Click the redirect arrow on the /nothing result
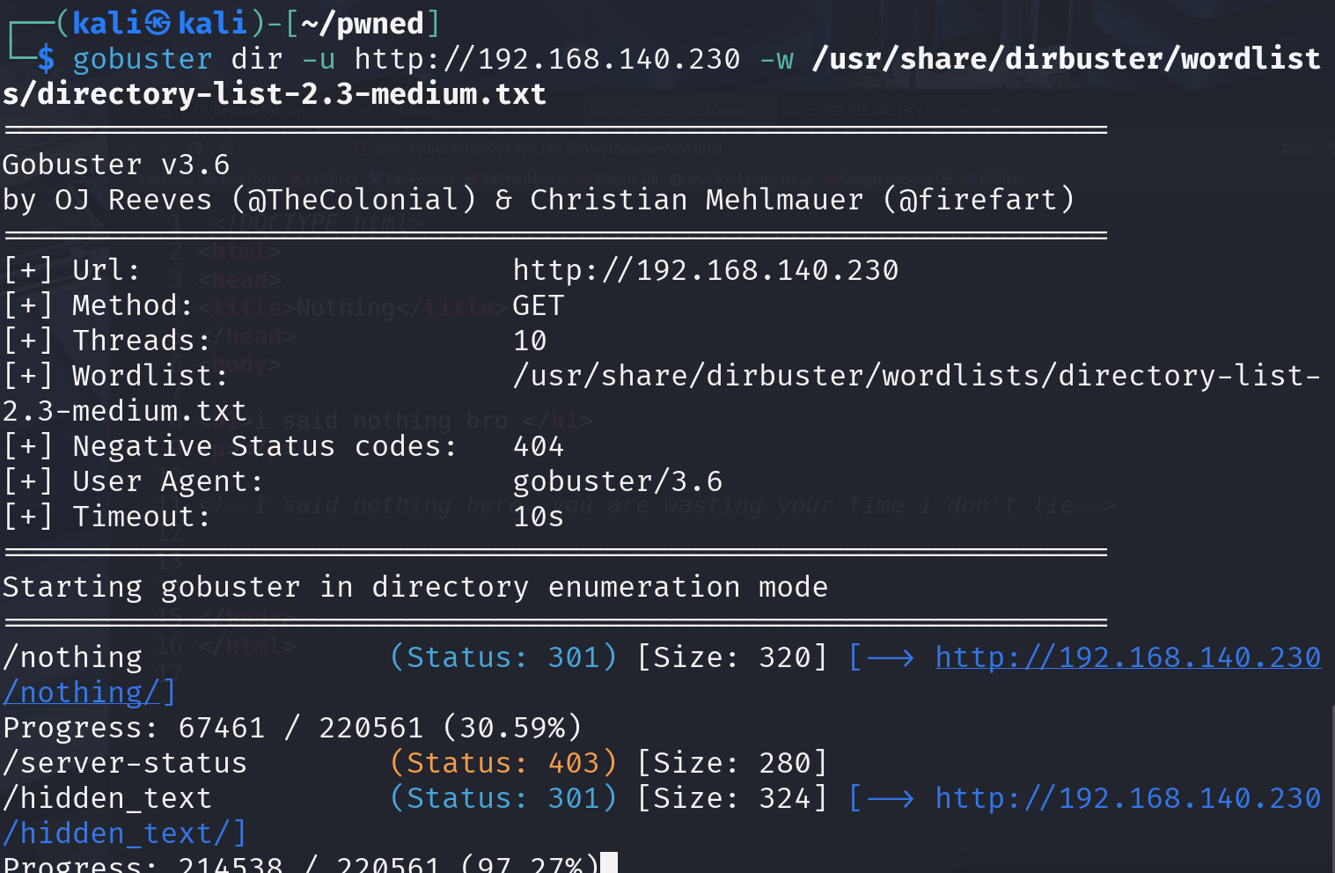The width and height of the screenshot is (1335, 873). [x=890, y=657]
